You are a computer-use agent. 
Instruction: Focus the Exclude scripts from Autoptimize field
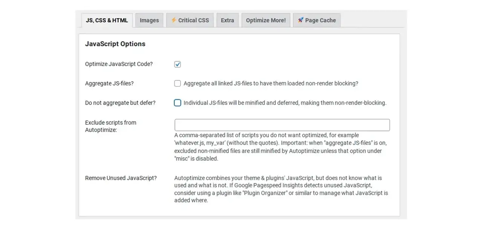(x=282, y=125)
